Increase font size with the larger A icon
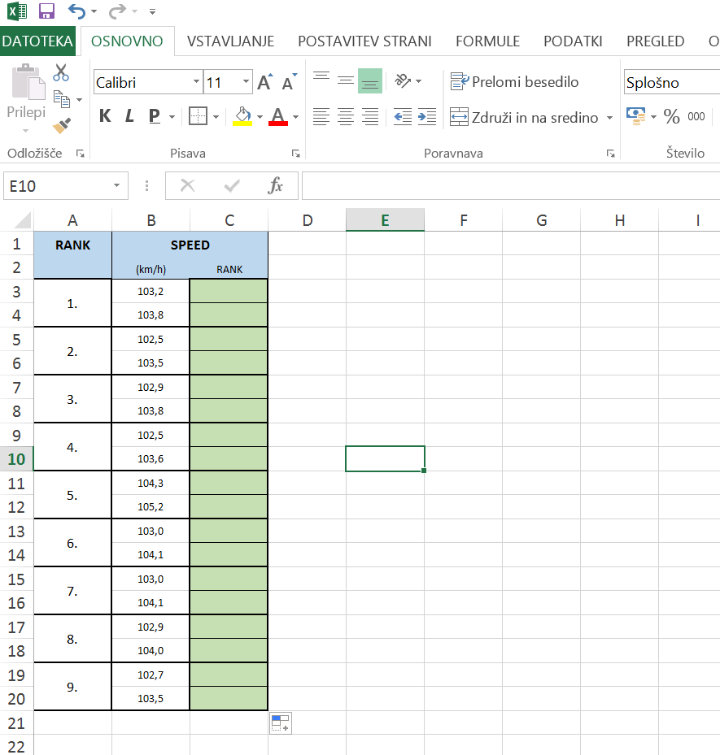Image resolution: width=720 pixels, height=755 pixels. tap(264, 82)
